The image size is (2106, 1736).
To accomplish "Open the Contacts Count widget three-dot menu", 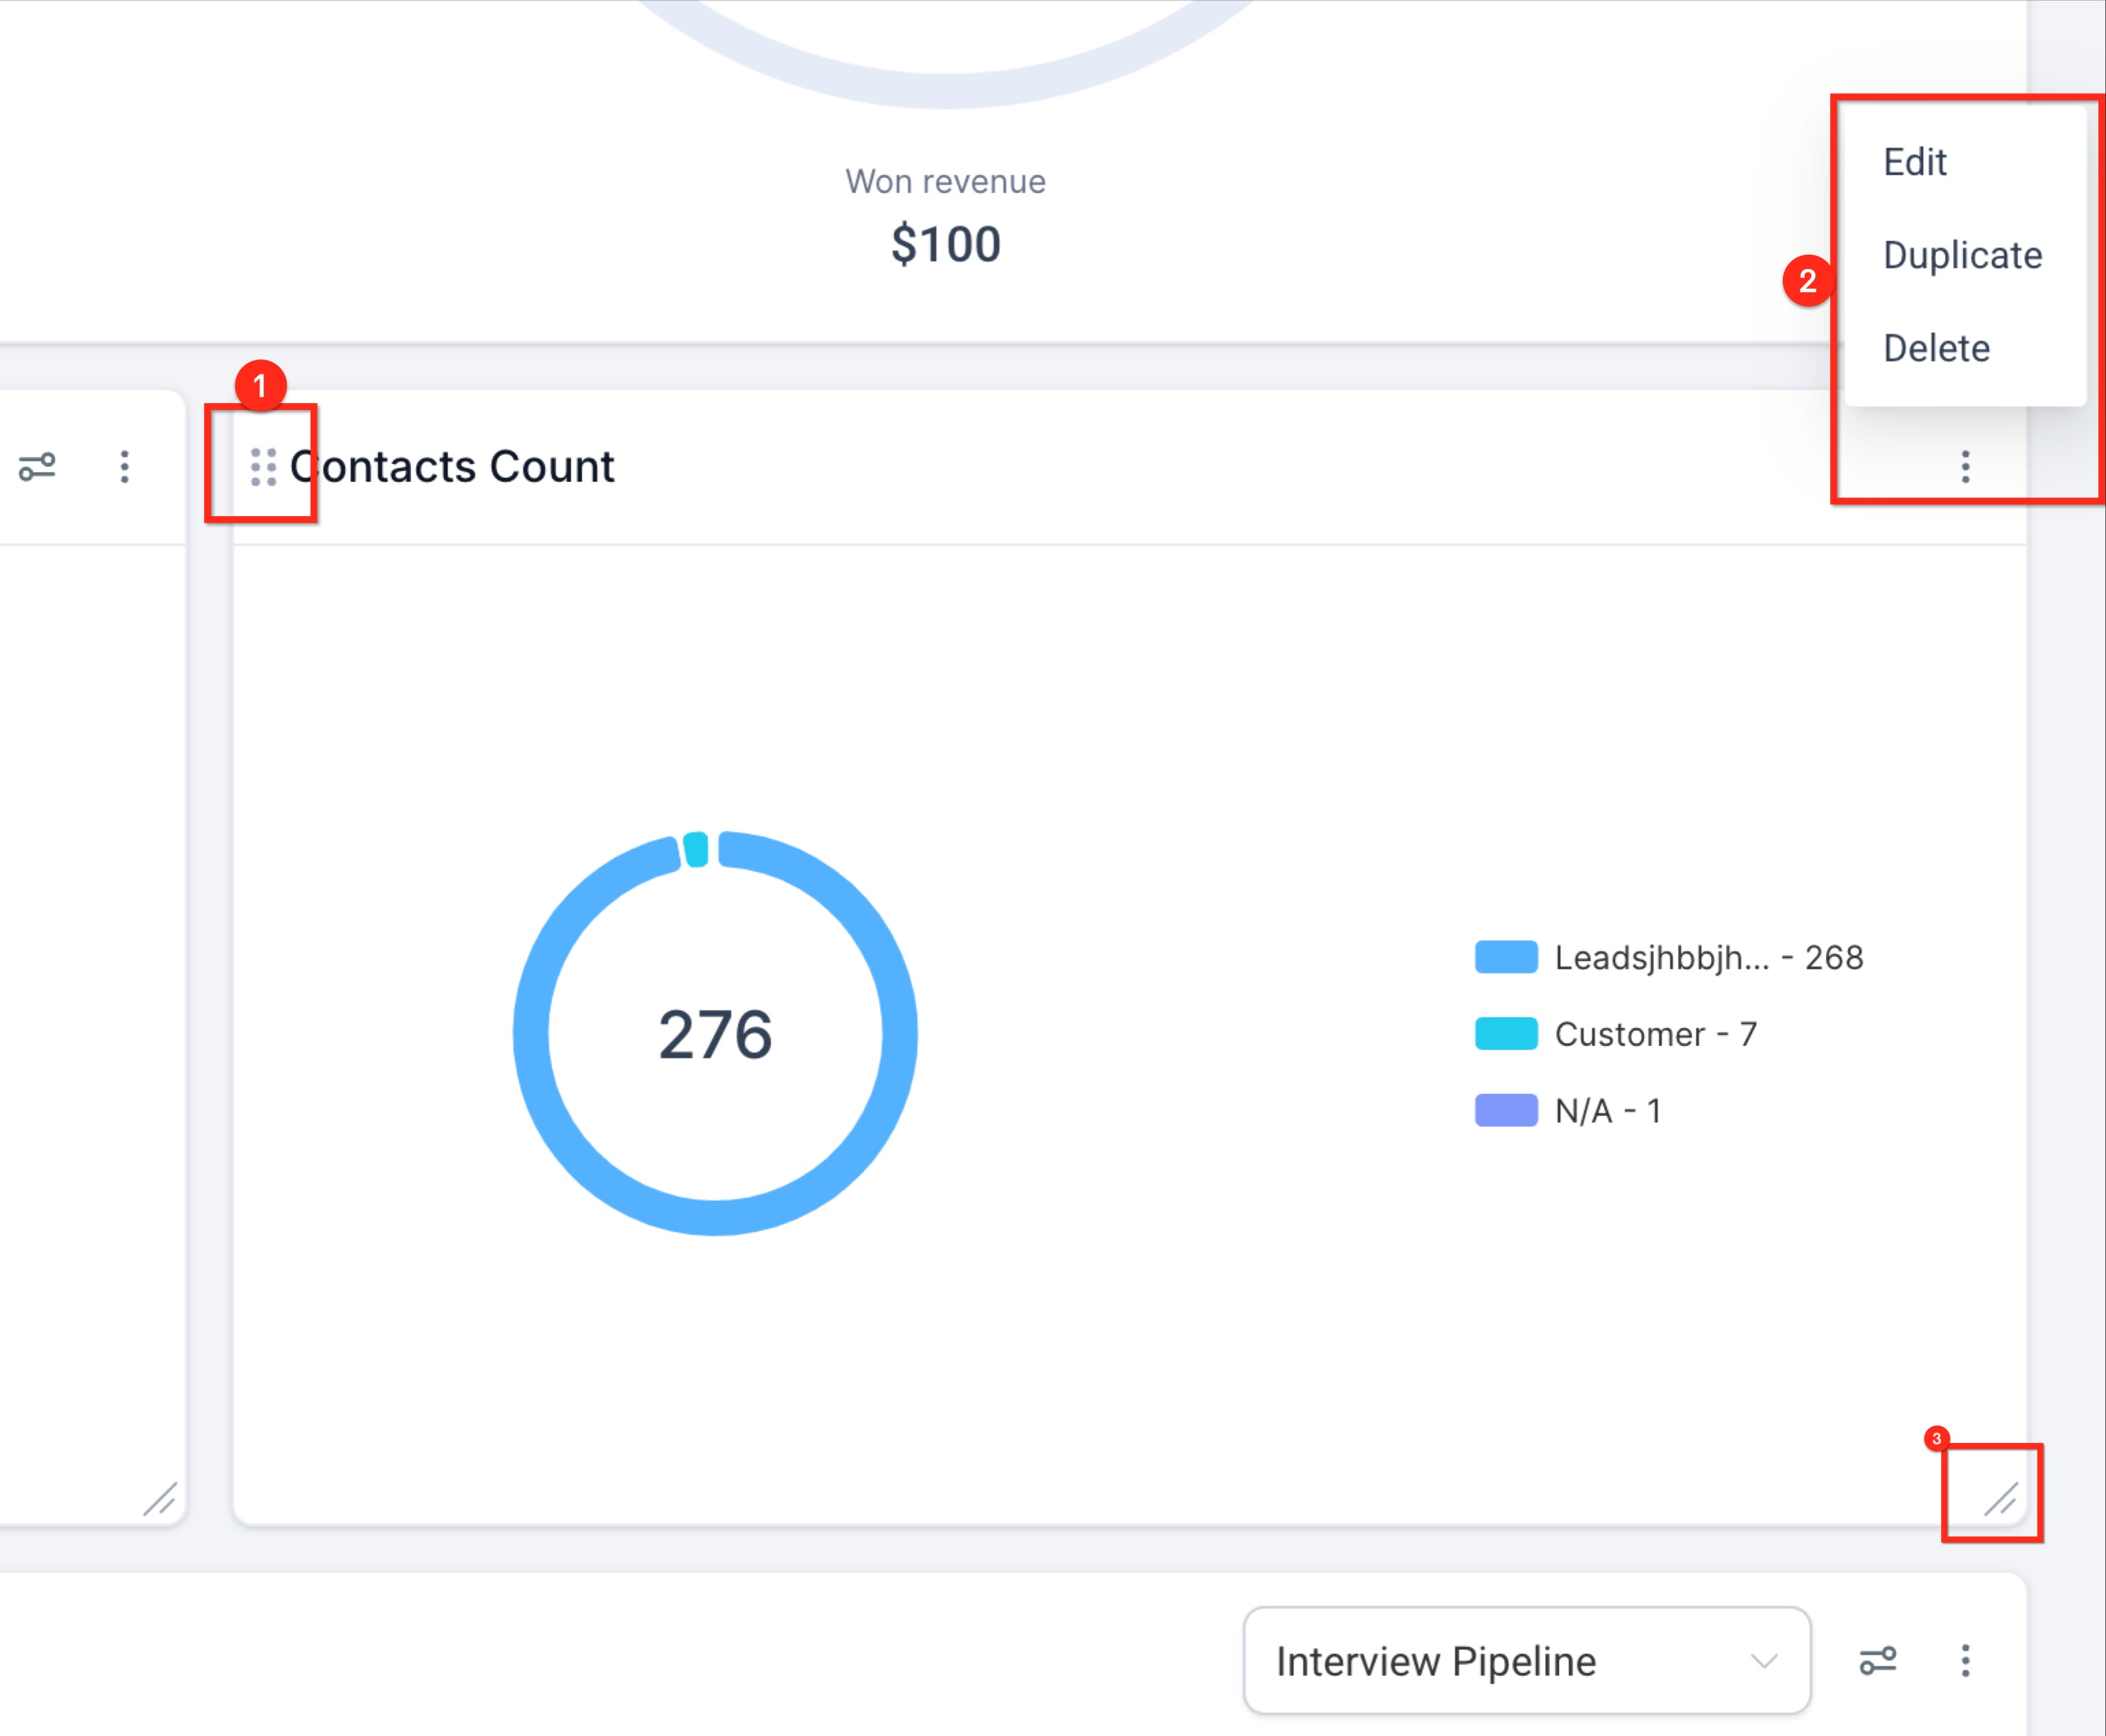I will click(1965, 466).
